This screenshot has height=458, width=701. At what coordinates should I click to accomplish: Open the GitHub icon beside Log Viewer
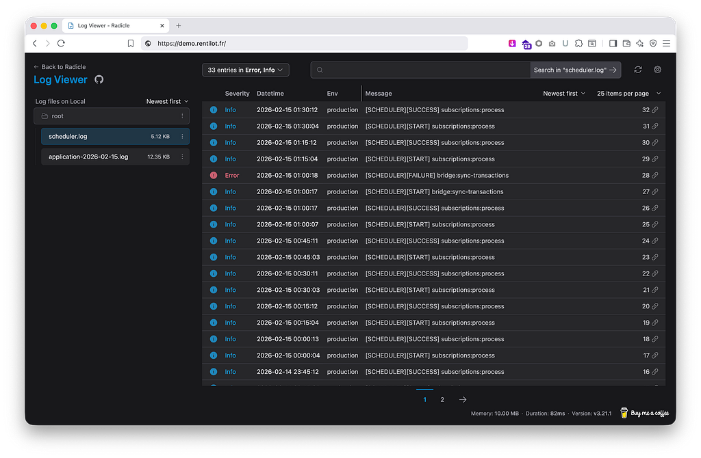pos(99,79)
